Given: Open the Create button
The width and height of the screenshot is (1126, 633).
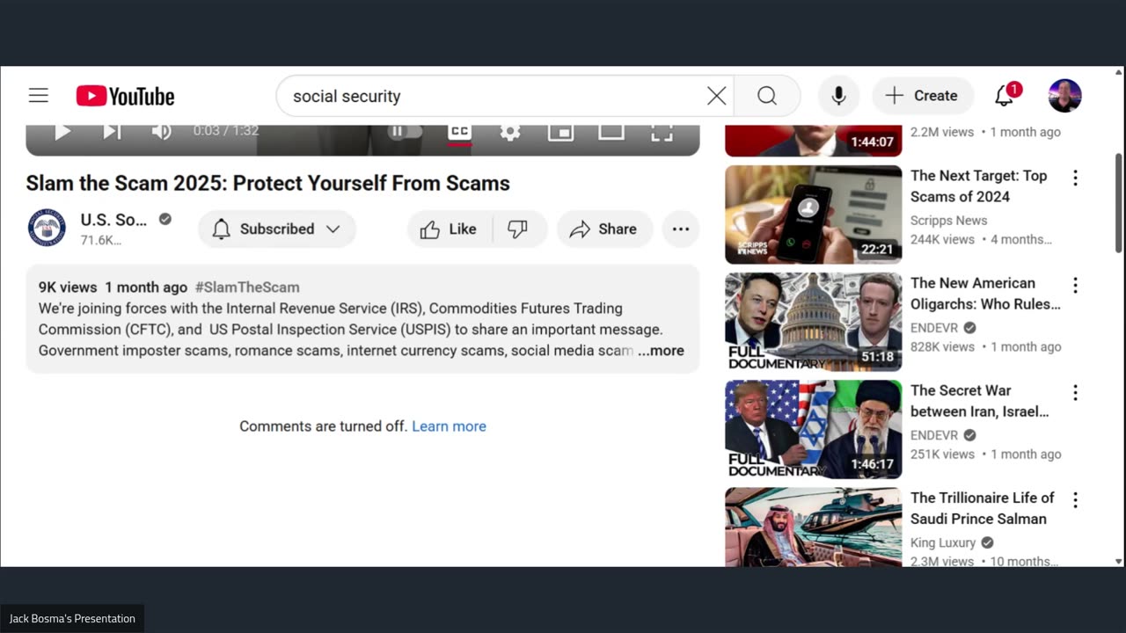Looking at the screenshot, I should pos(922,96).
